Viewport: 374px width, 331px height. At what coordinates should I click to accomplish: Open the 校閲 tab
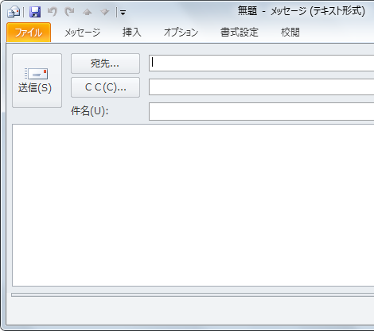point(290,33)
